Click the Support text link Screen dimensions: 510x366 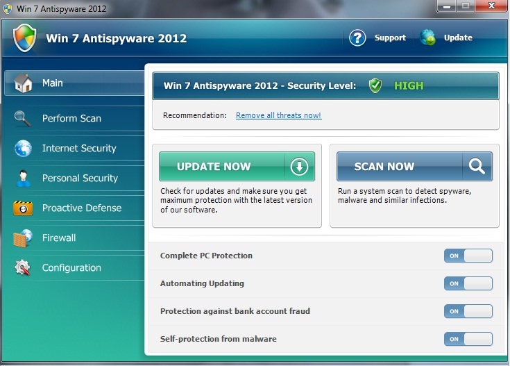[x=390, y=38]
